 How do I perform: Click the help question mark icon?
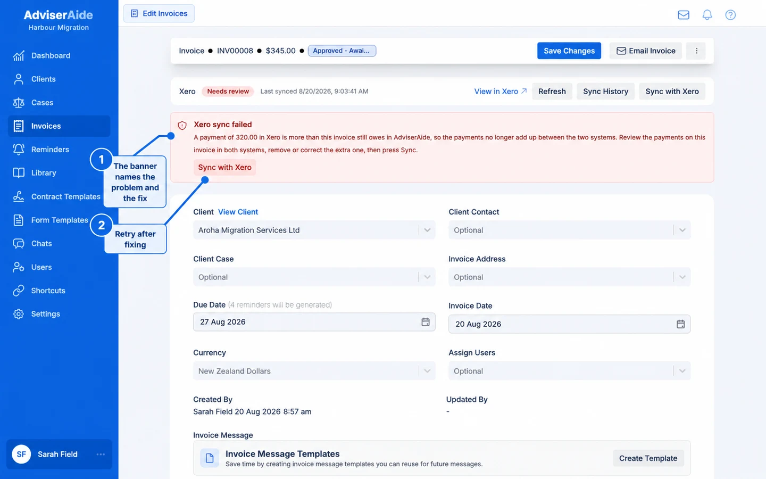(x=730, y=15)
